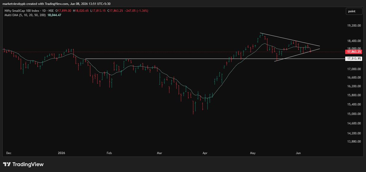This screenshot has height=172, width=366.
Task: Click the 14,200.00 price axis label
Action: tap(354, 133)
